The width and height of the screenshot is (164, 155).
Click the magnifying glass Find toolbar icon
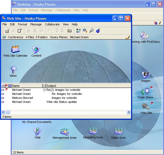pyautogui.click(x=91, y=31)
